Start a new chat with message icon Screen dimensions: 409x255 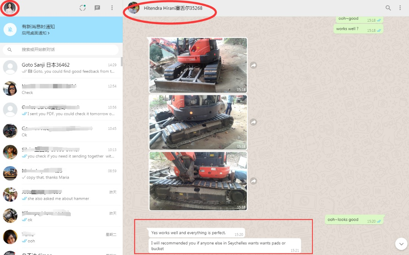click(x=97, y=8)
